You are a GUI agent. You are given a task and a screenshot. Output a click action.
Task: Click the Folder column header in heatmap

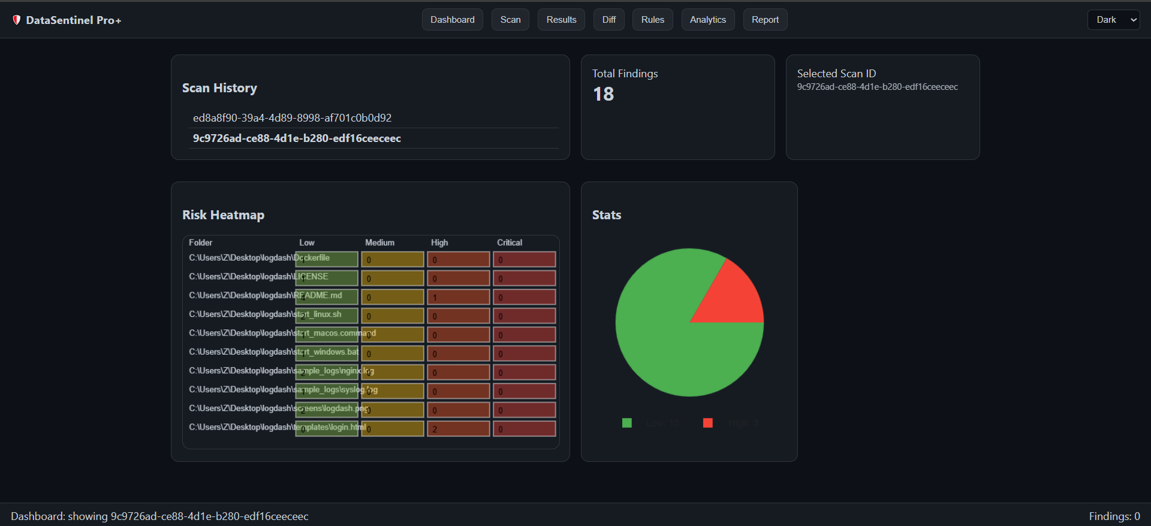click(x=201, y=243)
